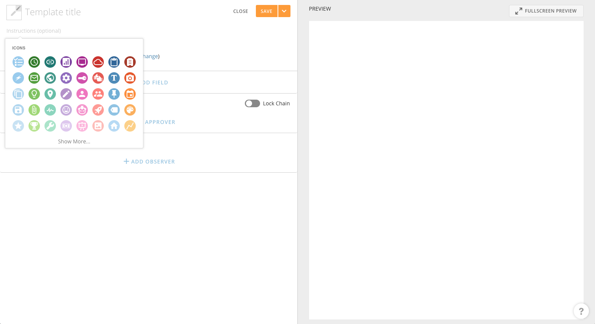
Task: Choose the red cloud icon
Action: [98, 62]
